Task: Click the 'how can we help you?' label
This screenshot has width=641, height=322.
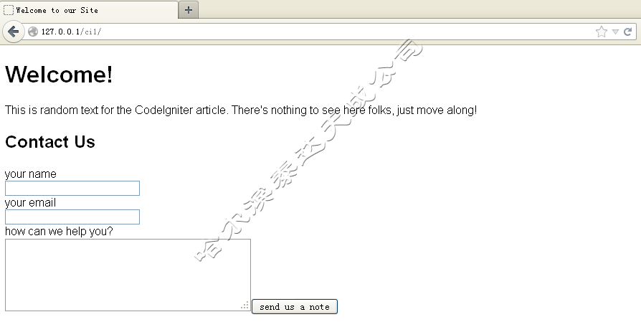Action: click(59, 232)
